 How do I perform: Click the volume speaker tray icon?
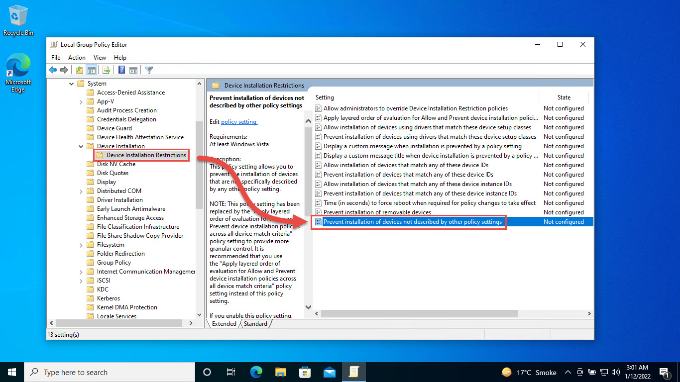(x=615, y=372)
